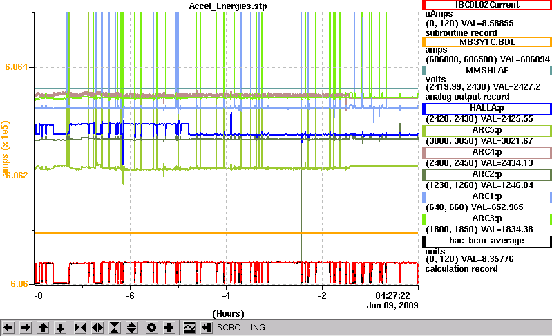Click the -4 hours x-axis label
The height and width of the screenshot is (336, 552).
point(226,295)
